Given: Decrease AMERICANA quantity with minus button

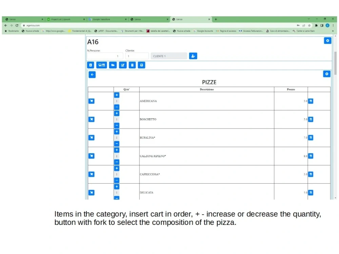Looking at the screenshot, I should [x=117, y=107].
